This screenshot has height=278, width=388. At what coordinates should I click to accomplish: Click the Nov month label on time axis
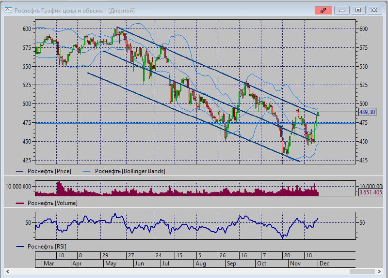click(295, 263)
